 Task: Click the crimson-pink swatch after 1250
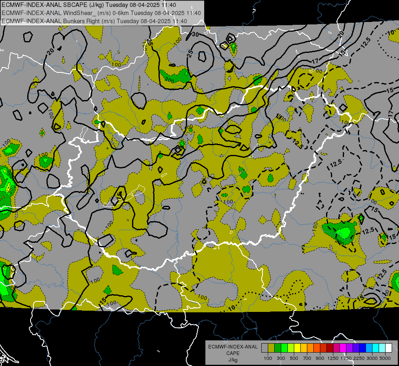point(336,348)
